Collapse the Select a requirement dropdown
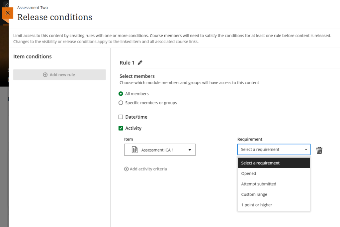340x227 pixels. click(x=274, y=149)
